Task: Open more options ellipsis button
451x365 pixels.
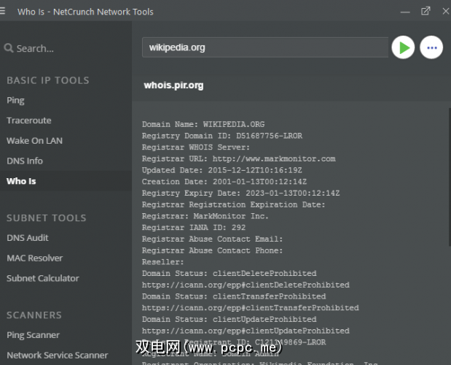Action: click(431, 48)
